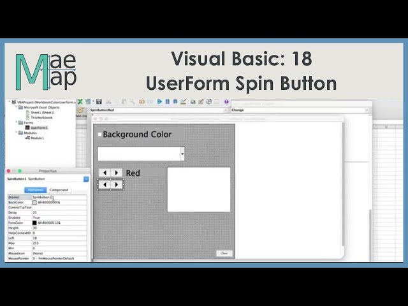Click the black ForeColor swatch in Properties

(x=34, y=222)
